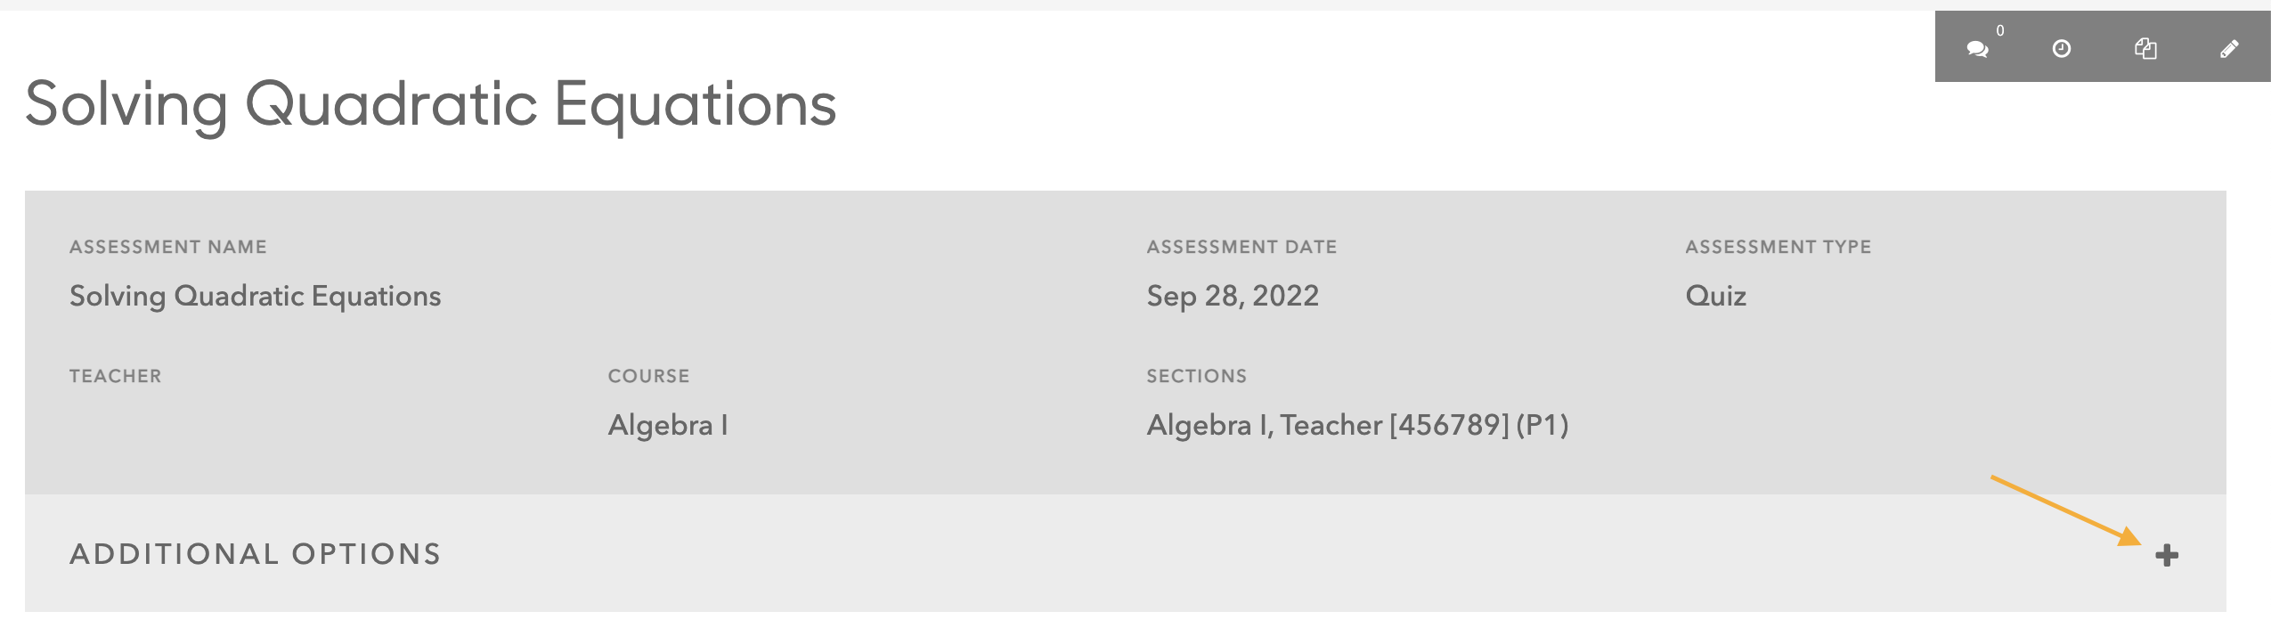Click the Assessment Type field label
Viewport: 2271px width, 620px height.
coord(1778,247)
